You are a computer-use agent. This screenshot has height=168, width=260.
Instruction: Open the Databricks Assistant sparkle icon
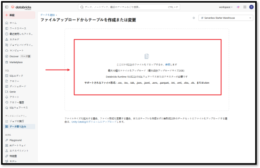(238, 7)
